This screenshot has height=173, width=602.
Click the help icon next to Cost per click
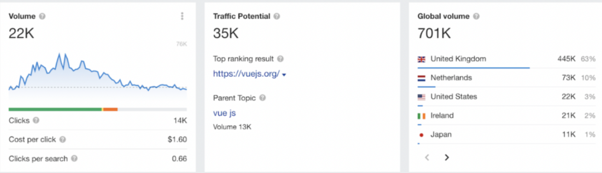point(63,140)
